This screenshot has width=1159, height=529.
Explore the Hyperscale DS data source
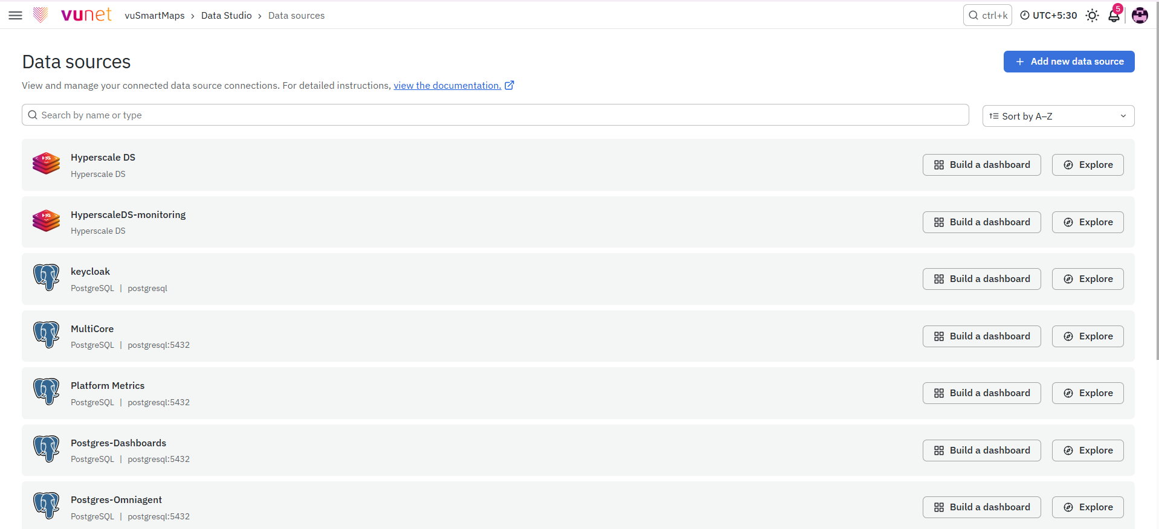click(1088, 165)
